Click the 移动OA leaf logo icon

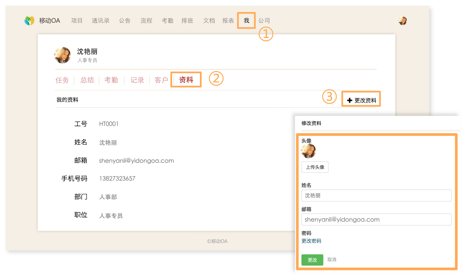29,21
